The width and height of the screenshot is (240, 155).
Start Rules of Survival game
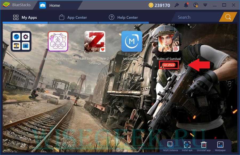tap(169, 41)
